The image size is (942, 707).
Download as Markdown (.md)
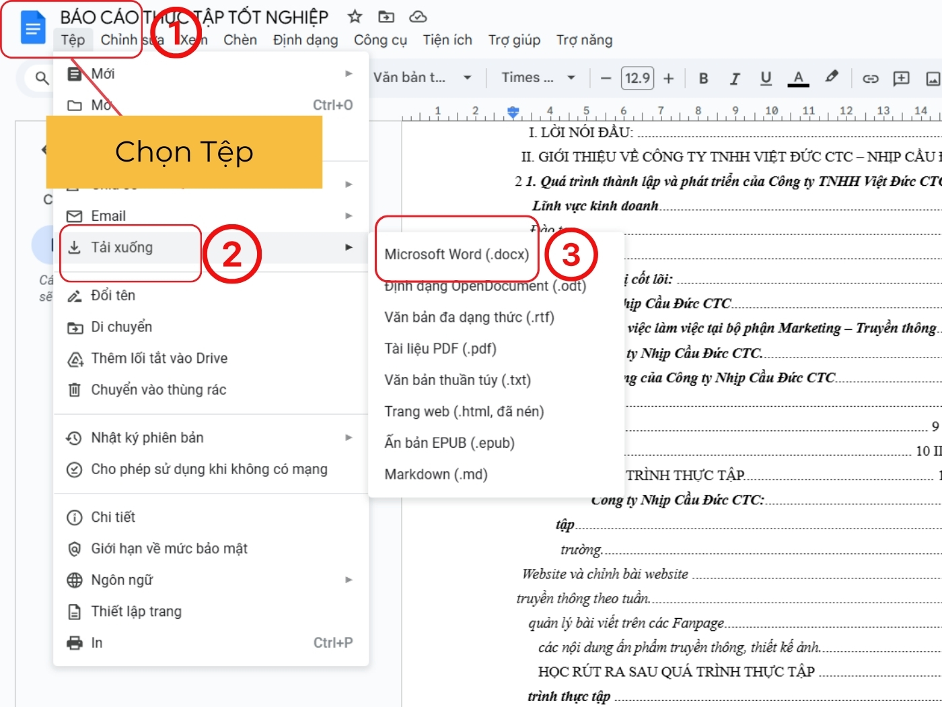[497, 475]
